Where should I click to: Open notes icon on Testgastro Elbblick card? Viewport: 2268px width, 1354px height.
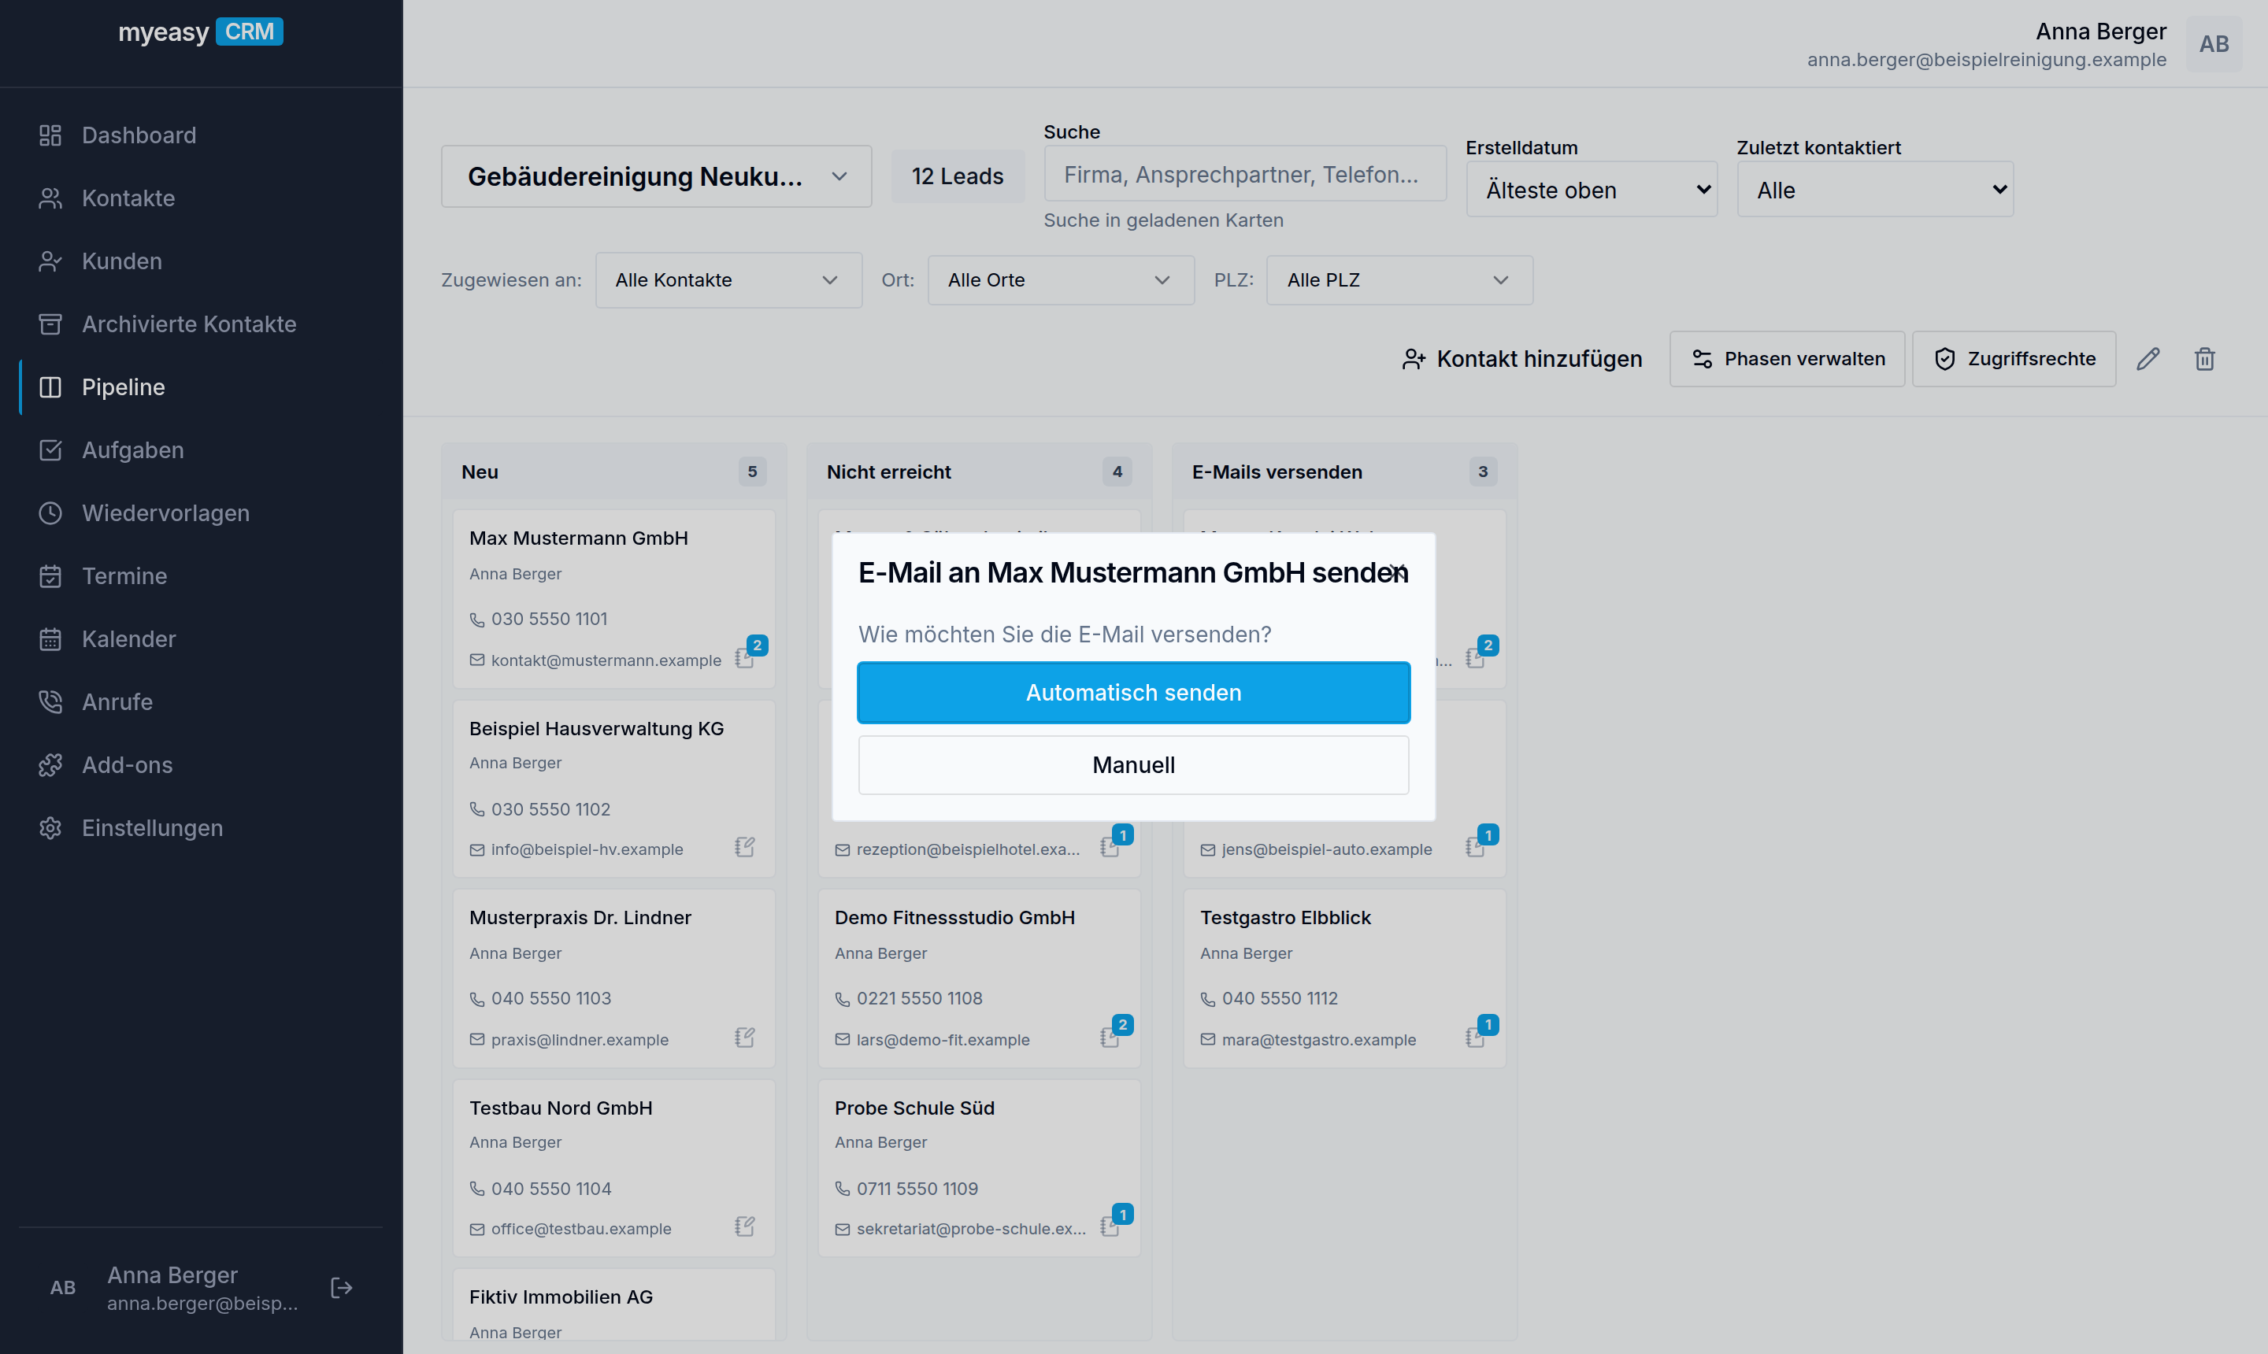pos(1476,1038)
